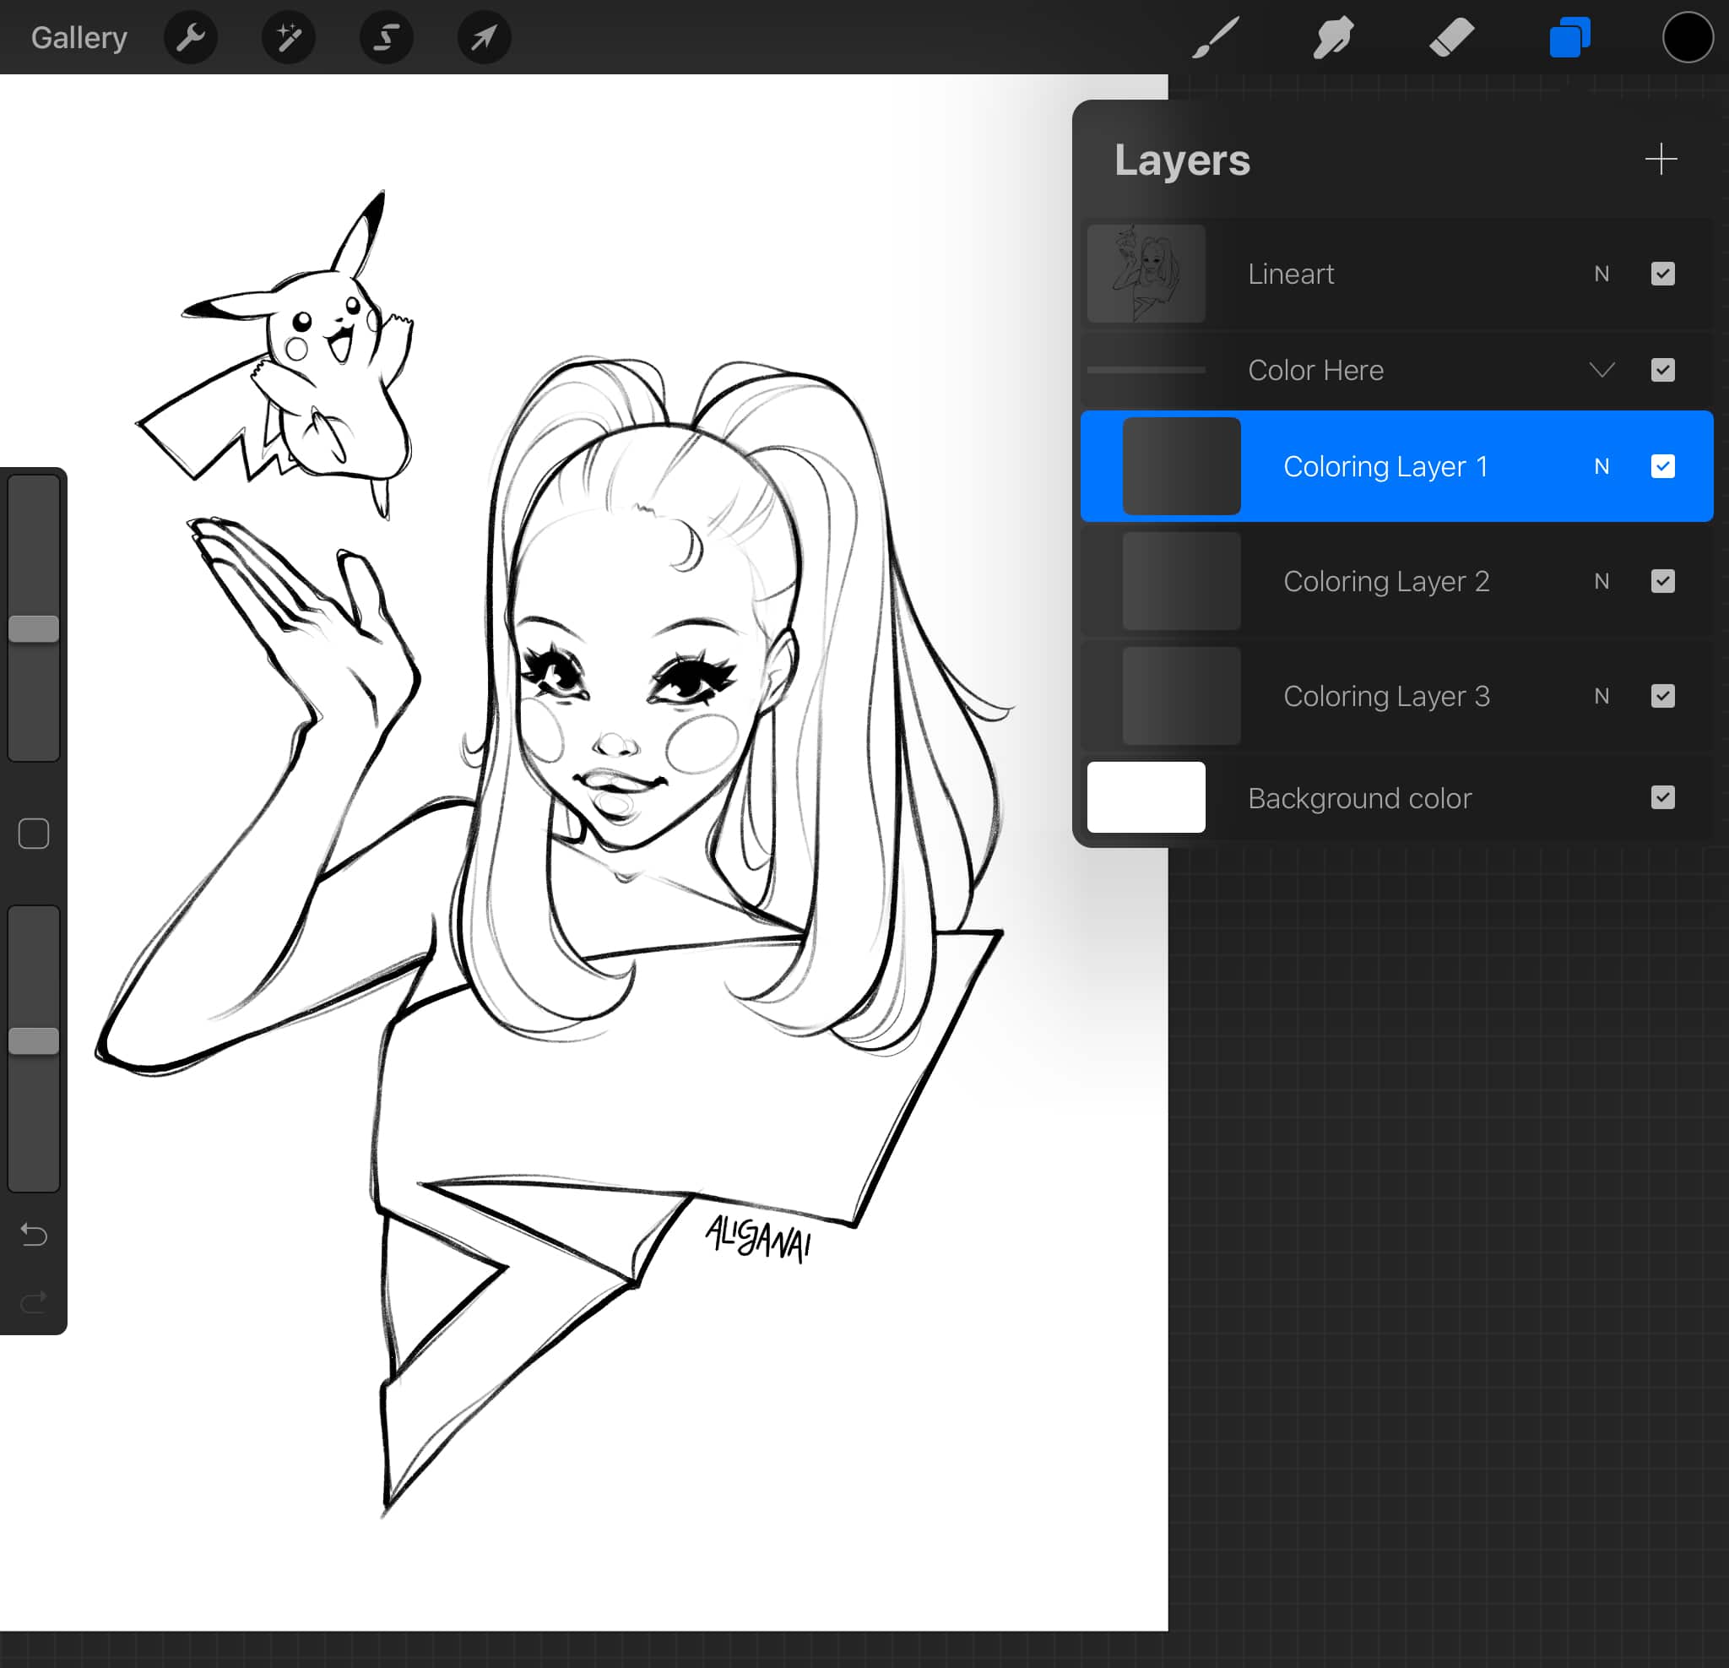Toggle visibility of Color Here group
Viewport: 1729px width, 1668px height.
(1662, 370)
